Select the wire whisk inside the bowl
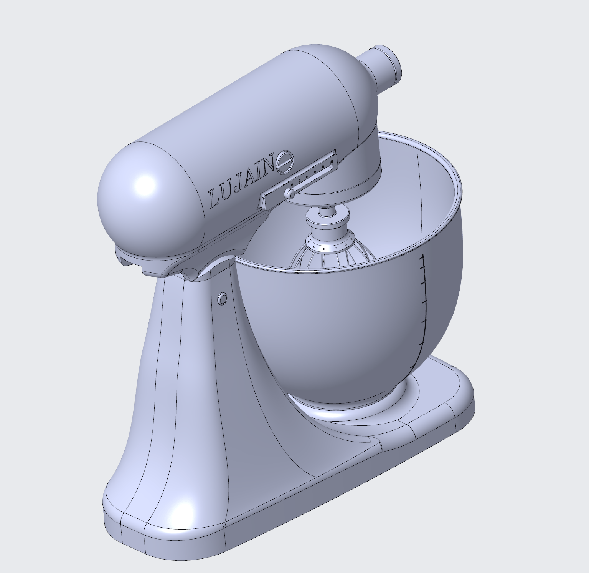The width and height of the screenshot is (589, 573). 332,252
